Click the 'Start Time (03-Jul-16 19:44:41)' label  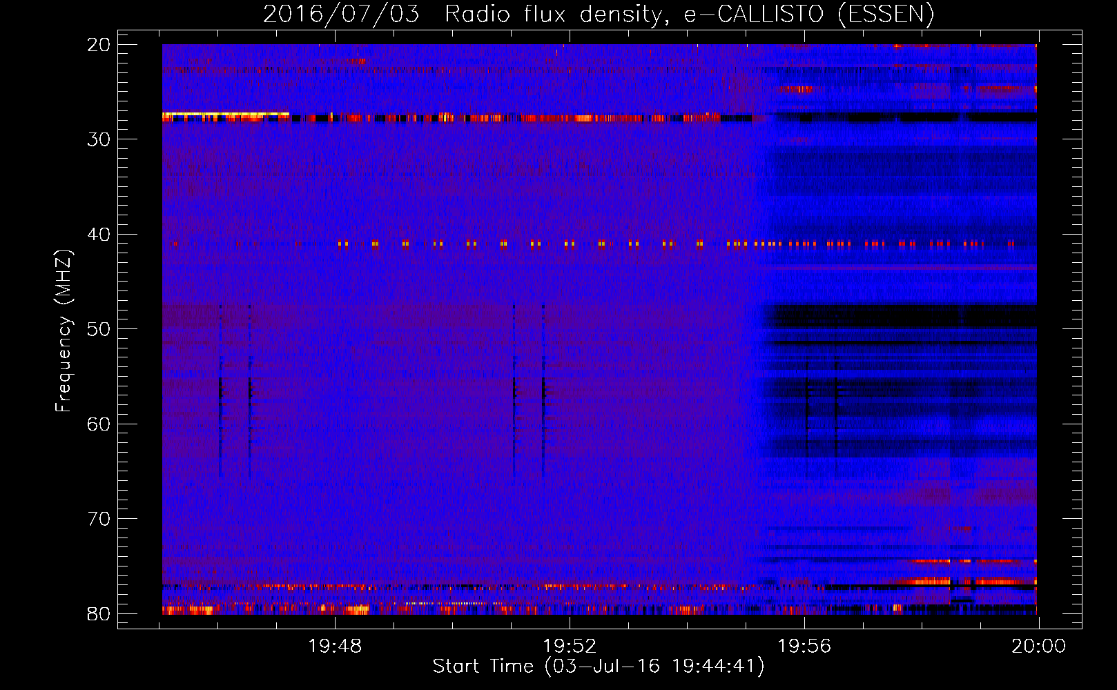[599, 667]
